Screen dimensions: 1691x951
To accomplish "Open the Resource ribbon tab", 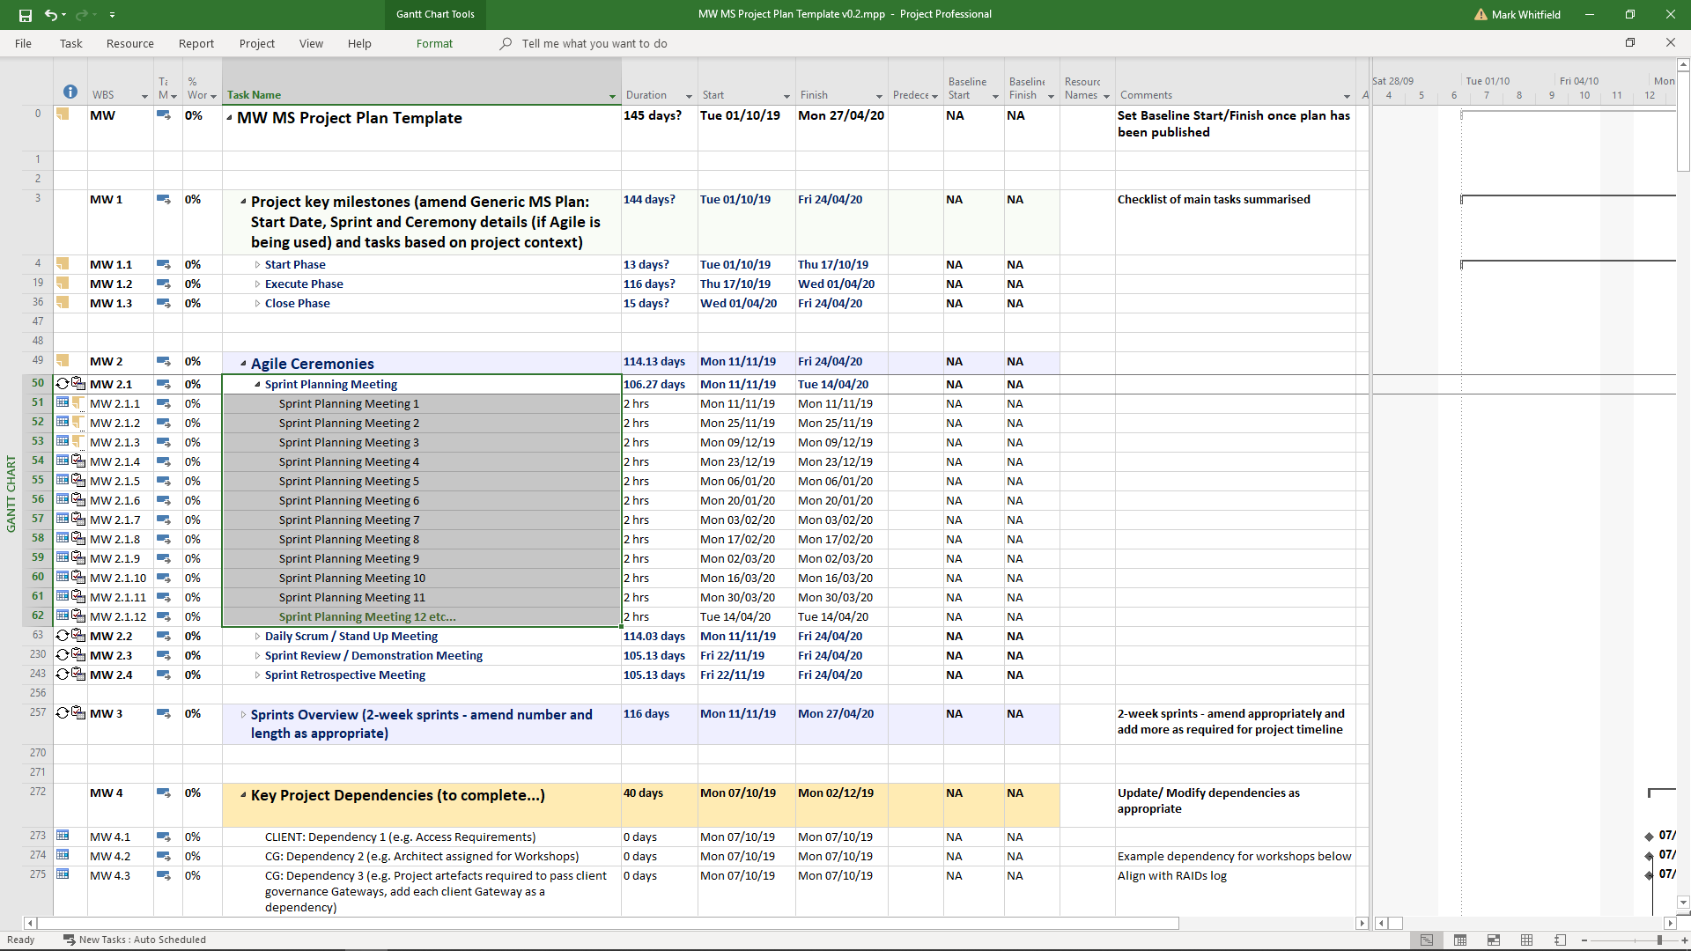I will [129, 43].
